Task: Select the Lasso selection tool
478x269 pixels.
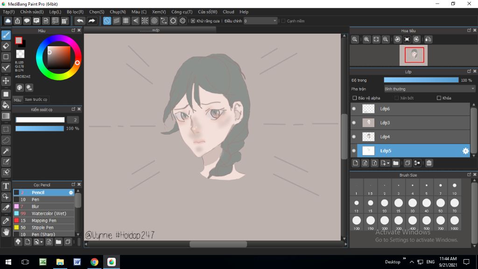Action: pyautogui.click(x=6, y=140)
